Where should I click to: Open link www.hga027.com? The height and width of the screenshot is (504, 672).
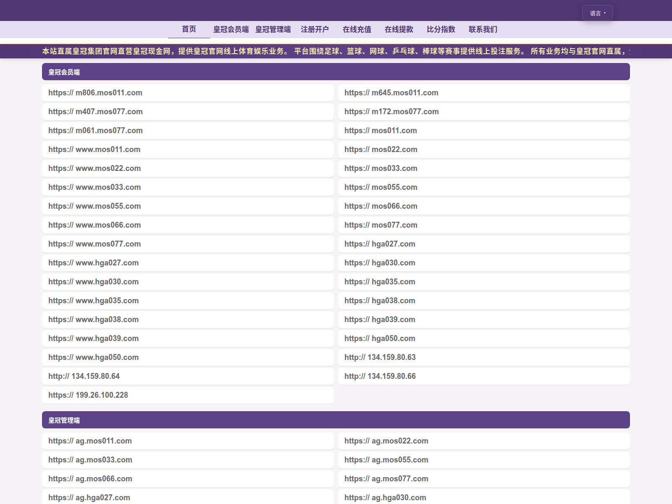[x=188, y=263]
